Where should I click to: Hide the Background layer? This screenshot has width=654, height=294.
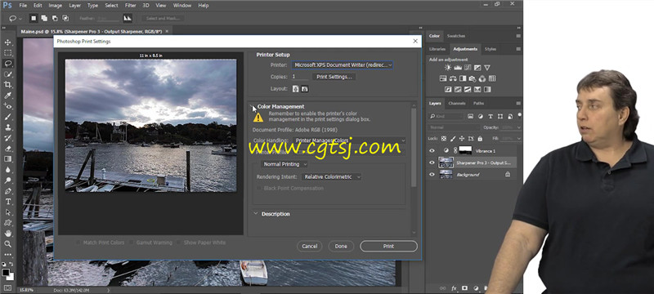[432, 175]
